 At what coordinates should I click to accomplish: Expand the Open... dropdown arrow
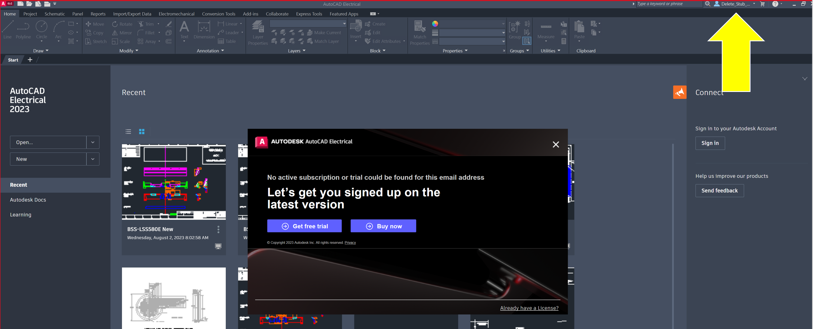(x=93, y=142)
